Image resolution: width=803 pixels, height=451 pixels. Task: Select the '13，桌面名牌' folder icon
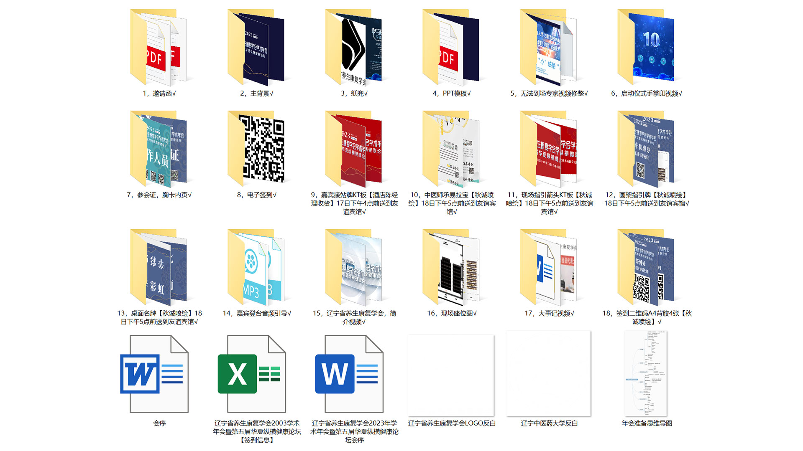159,268
